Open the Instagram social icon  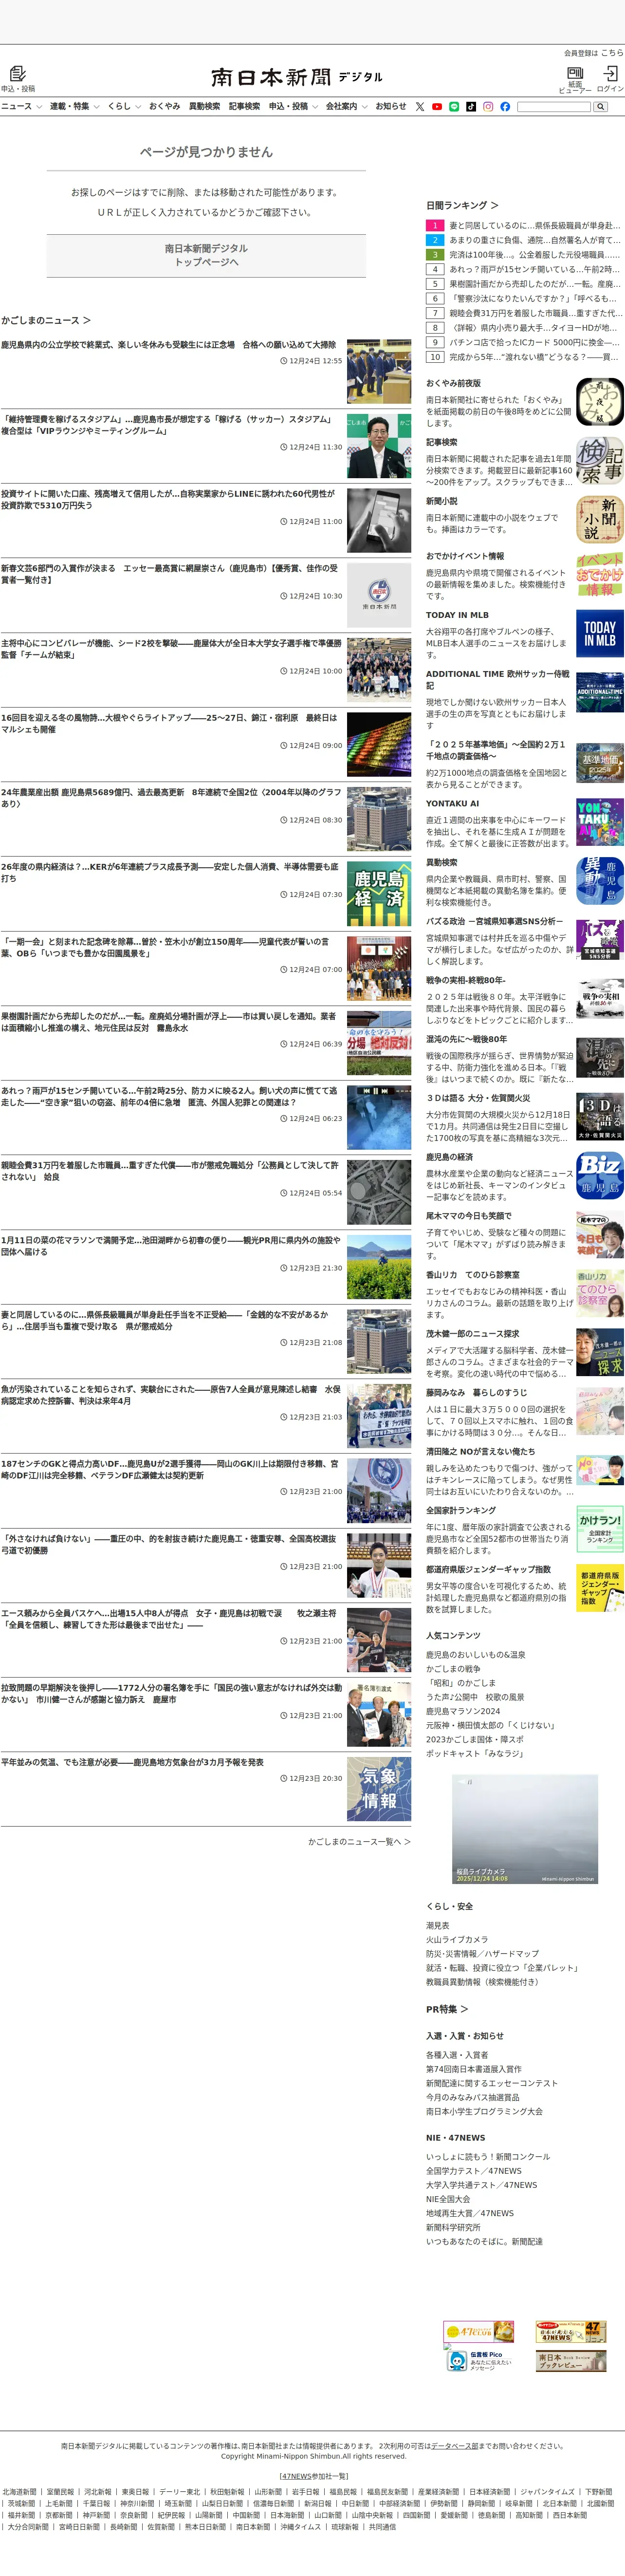(488, 106)
